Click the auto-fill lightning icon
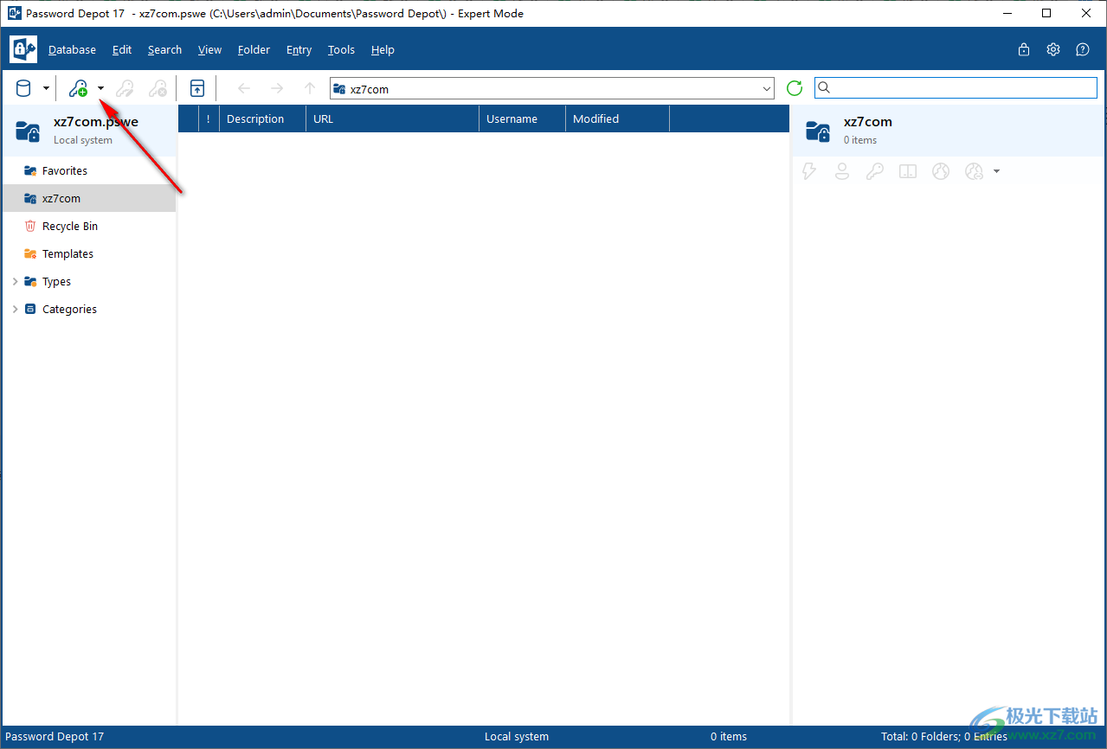Screen dimensions: 1107x749 [x=809, y=171]
